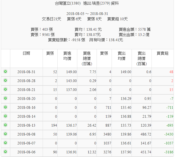Sort by the 日期 column header

26,53
